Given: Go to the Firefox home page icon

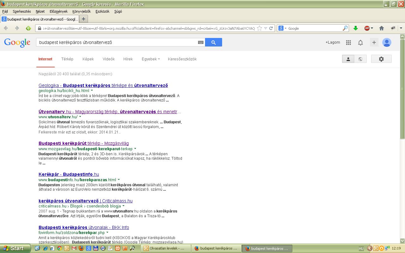Looking at the screenshot, I should tap(382, 28).
